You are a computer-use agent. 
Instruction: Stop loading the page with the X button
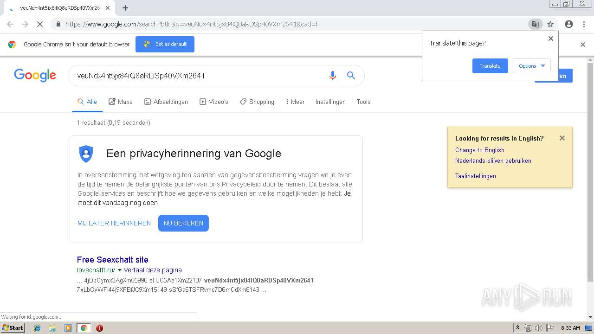click(40, 24)
